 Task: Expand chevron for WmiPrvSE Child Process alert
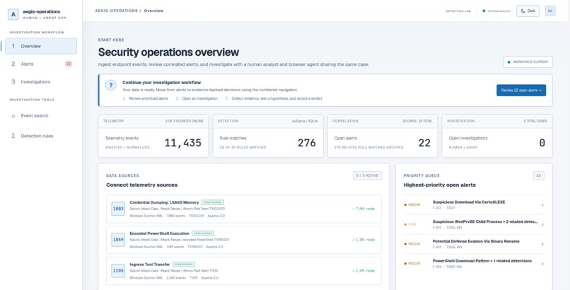point(542,225)
